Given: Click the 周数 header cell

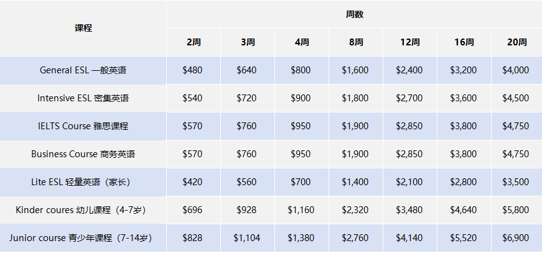Looking at the screenshot, I should tap(354, 14).
